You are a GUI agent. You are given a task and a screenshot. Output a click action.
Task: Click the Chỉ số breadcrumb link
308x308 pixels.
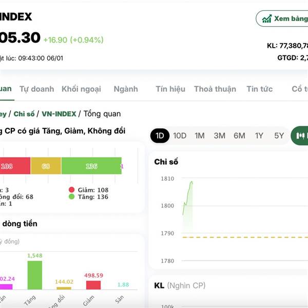tap(25, 113)
